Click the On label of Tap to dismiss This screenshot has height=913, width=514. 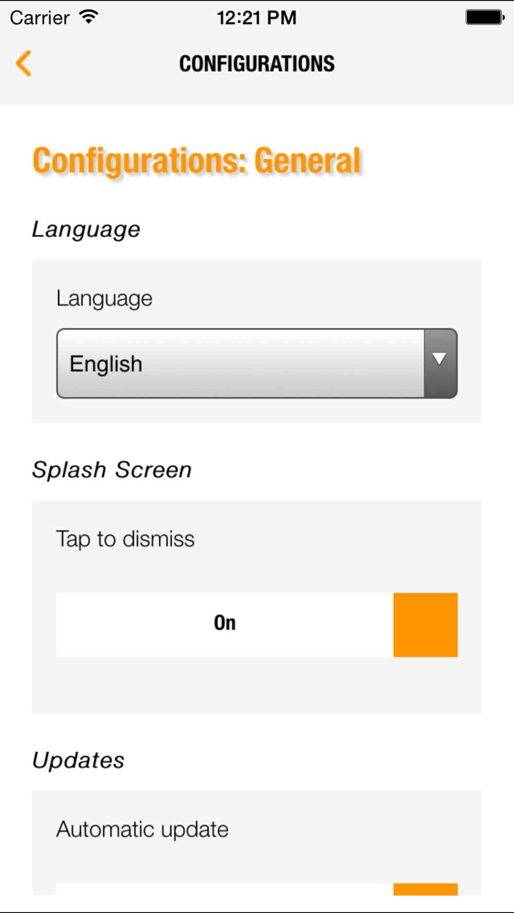coord(225,623)
